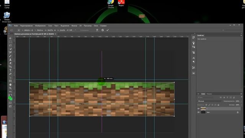The image size is (245, 138).
Task: Select the Rectangle shape tool
Action: (x=10, y=81)
